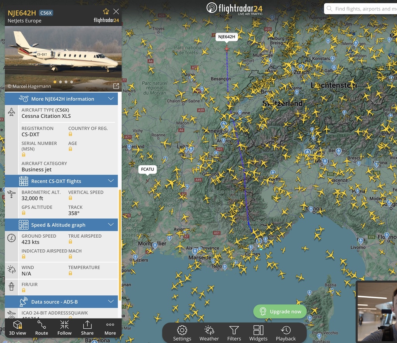The image size is (397, 343).
Task: Click the Business jet category text
Action: point(36,170)
